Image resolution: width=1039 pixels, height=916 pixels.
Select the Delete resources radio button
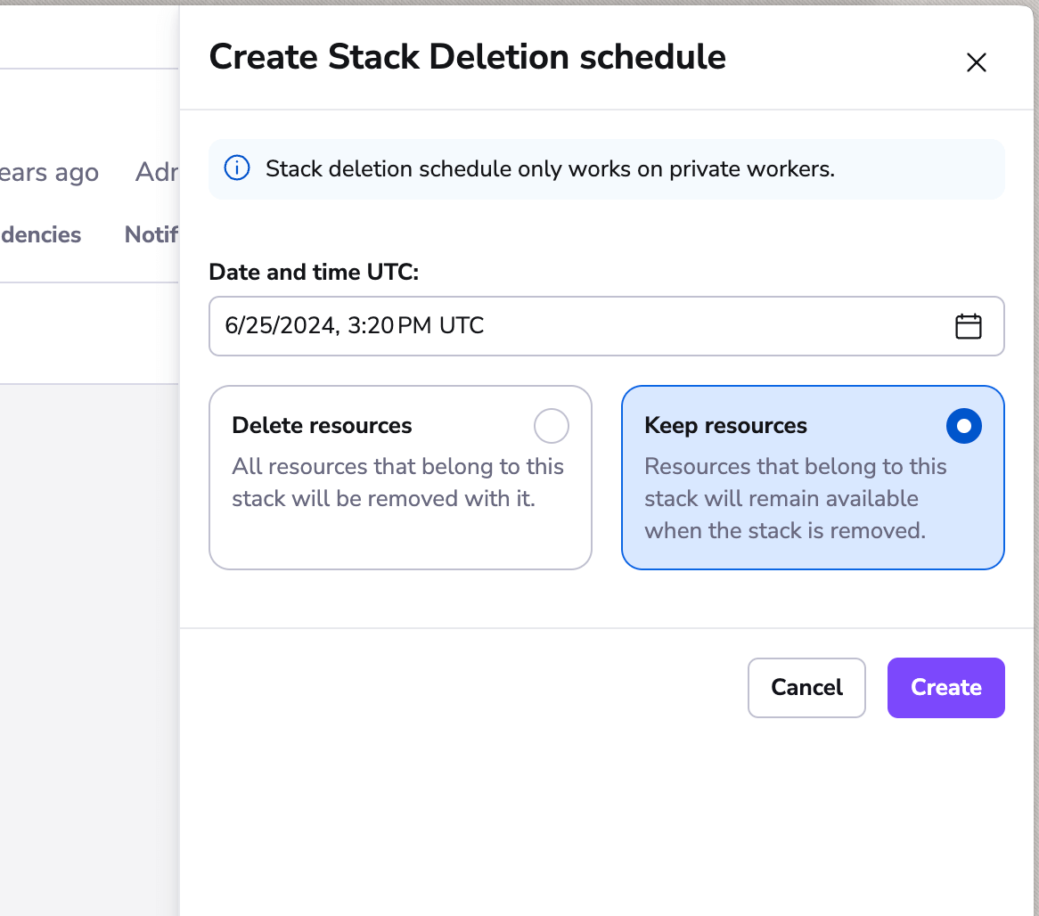[x=551, y=426]
